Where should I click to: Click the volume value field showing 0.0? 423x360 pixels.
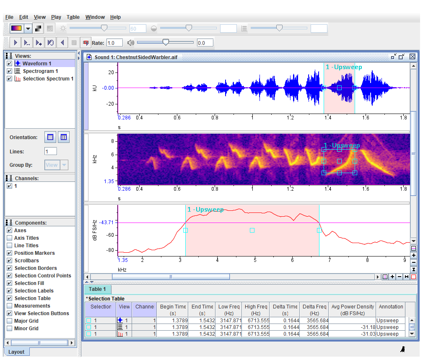click(x=205, y=43)
